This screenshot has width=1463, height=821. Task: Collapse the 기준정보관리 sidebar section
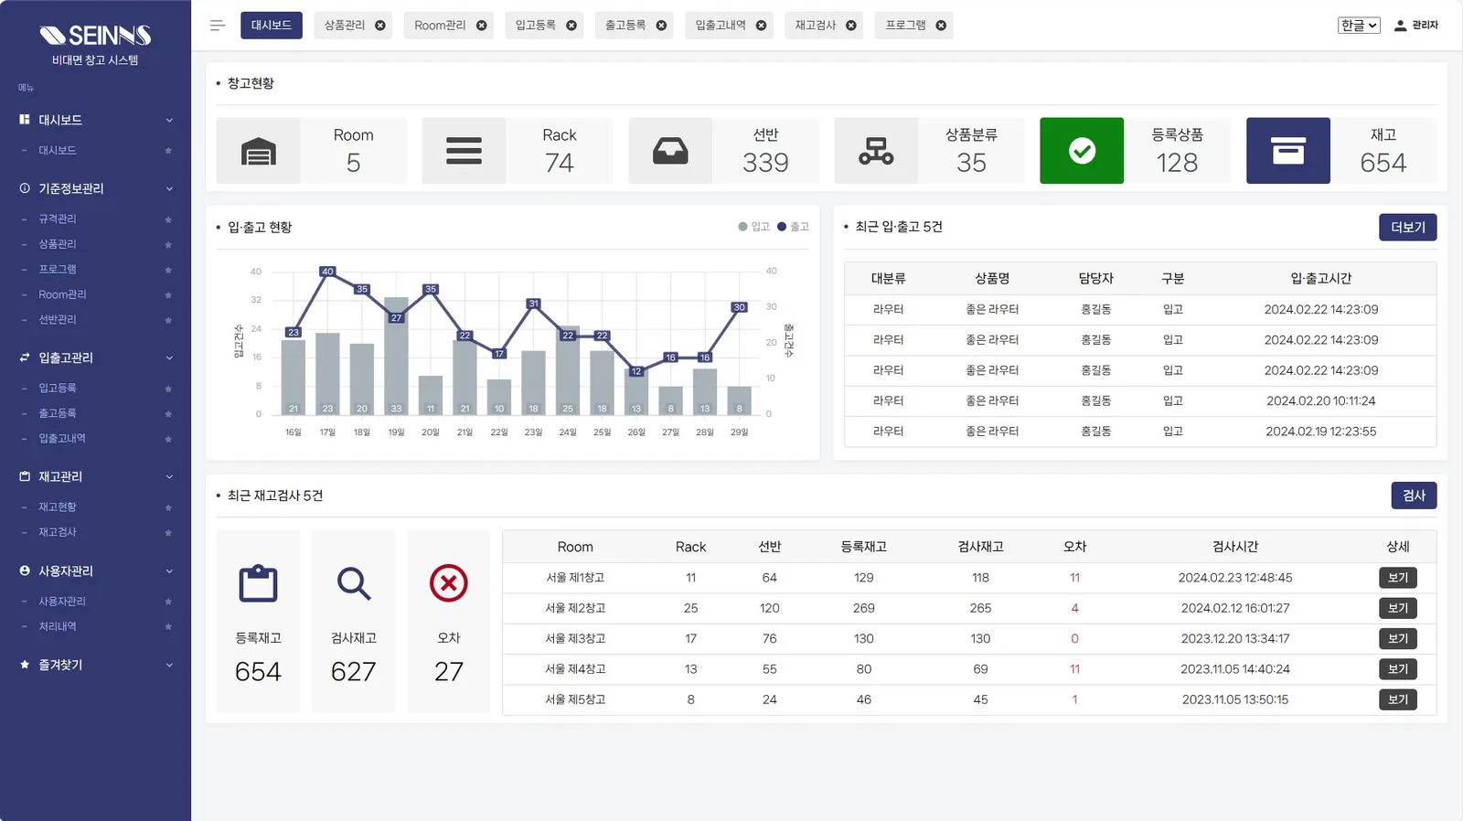click(x=169, y=189)
